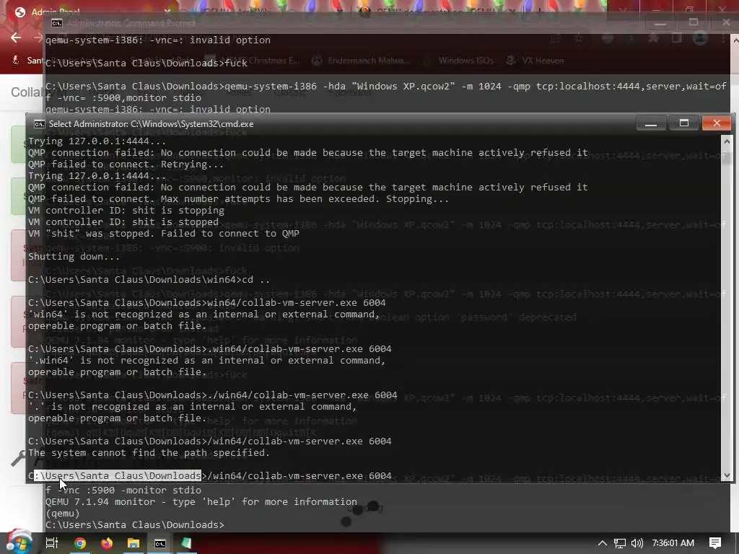
Task: Open the volume tray icon
Action: [x=637, y=543]
